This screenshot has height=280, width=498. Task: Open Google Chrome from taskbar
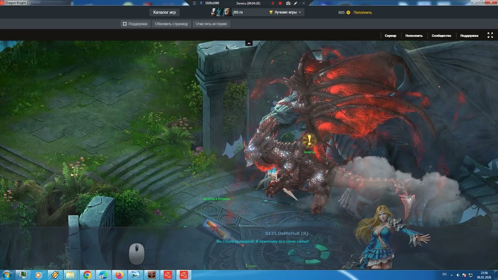pos(87,275)
